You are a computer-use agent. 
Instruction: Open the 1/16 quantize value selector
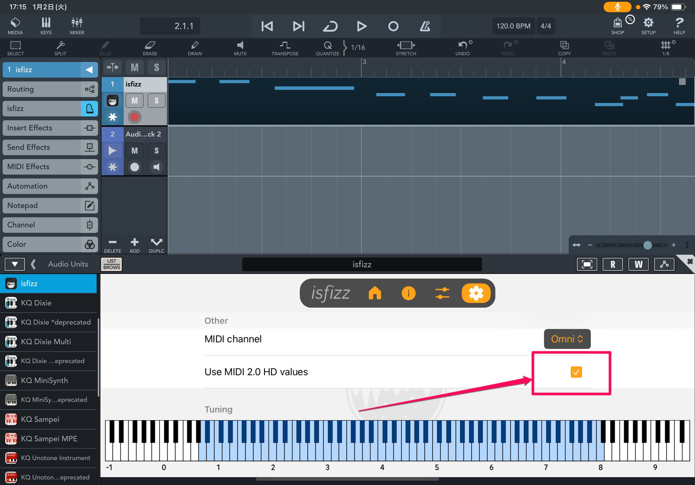tap(358, 47)
